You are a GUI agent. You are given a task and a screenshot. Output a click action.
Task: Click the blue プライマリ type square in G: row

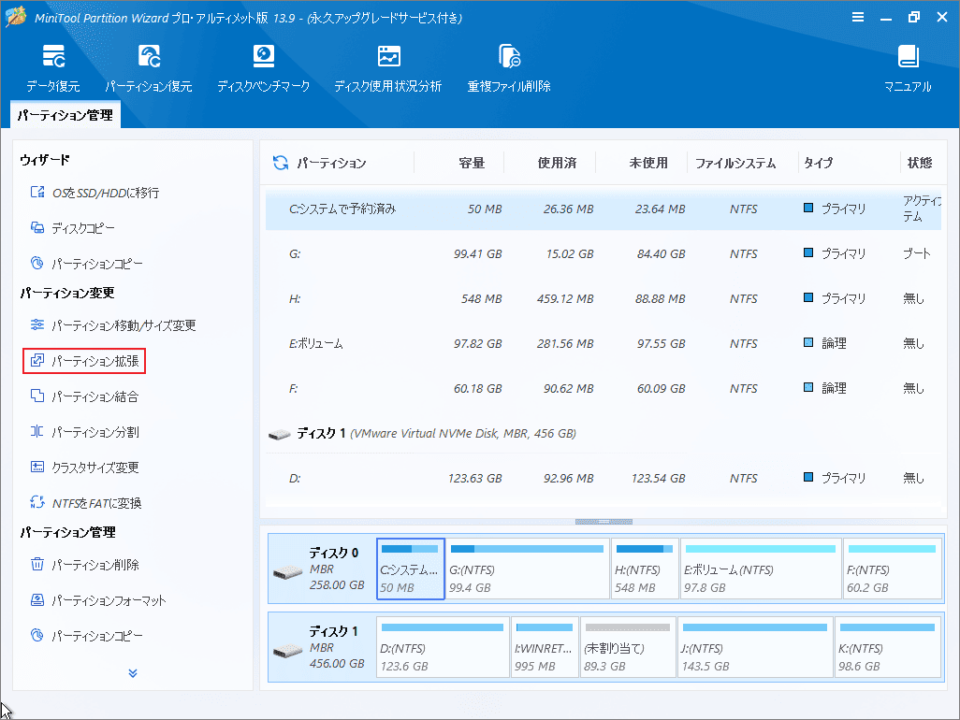(808, 252)
